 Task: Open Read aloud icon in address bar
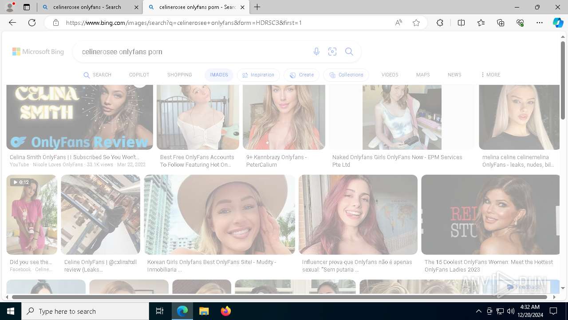click(398, 23)
